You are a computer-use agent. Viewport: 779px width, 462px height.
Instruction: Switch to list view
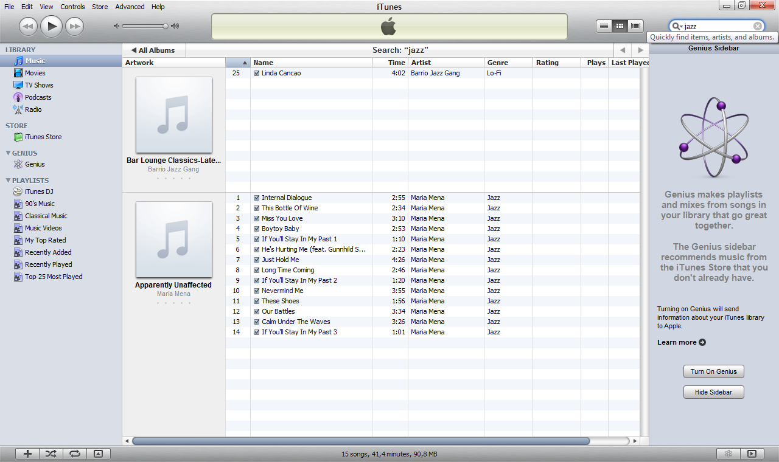tap(604, 26)
